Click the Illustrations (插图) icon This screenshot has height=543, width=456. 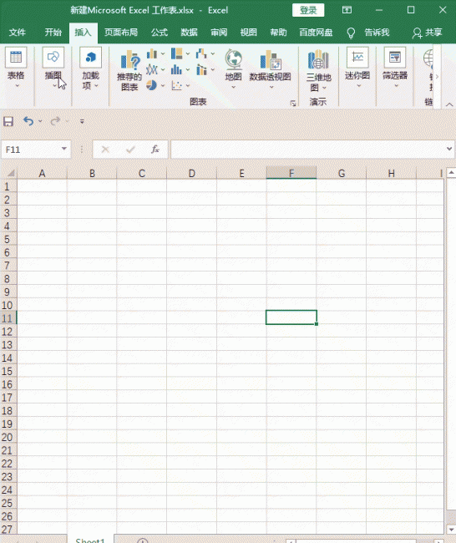(x=53, y=58)
